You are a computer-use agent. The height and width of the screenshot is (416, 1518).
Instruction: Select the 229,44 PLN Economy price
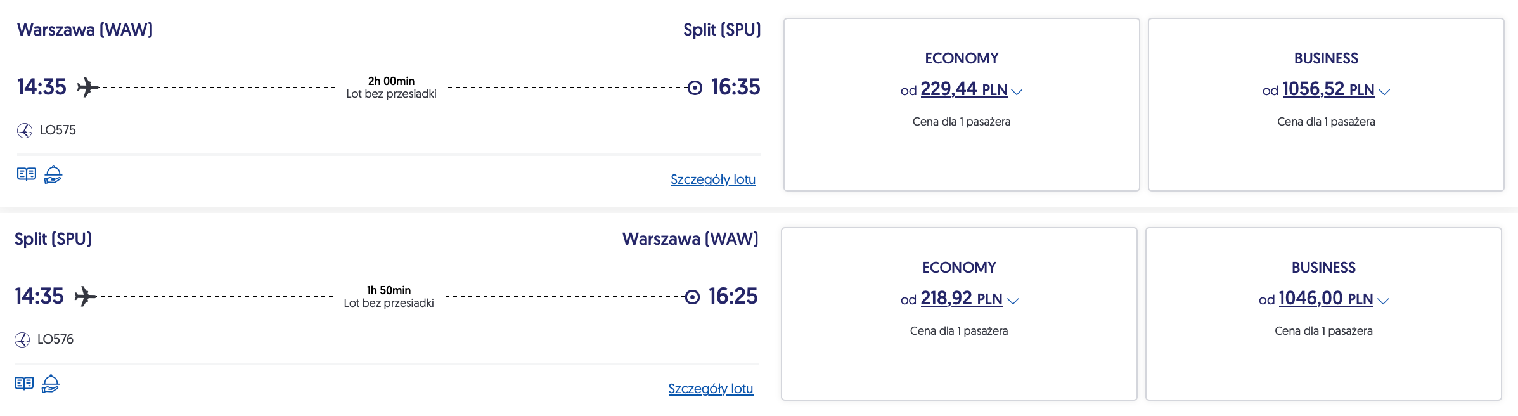coord(963,89)
